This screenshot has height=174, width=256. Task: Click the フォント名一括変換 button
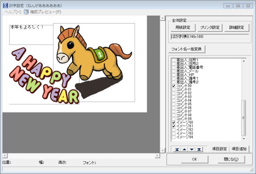pos(187,49)
